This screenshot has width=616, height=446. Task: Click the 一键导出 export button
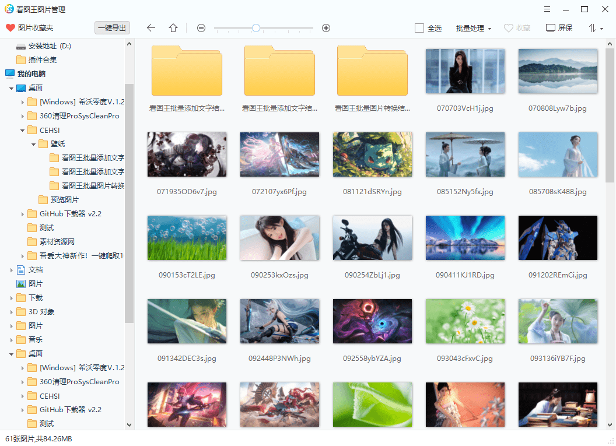[111, 27]
